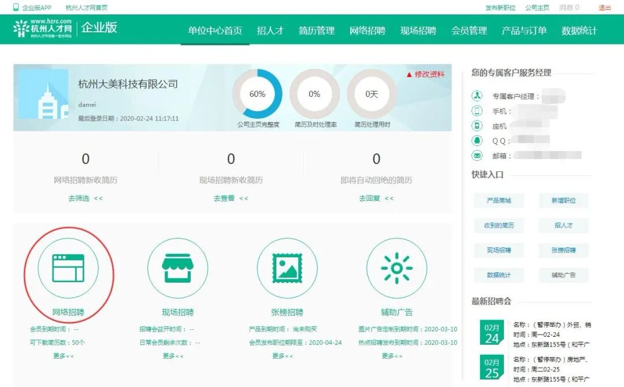Click the 收到的简历 quick entry button

pos(499,226)
